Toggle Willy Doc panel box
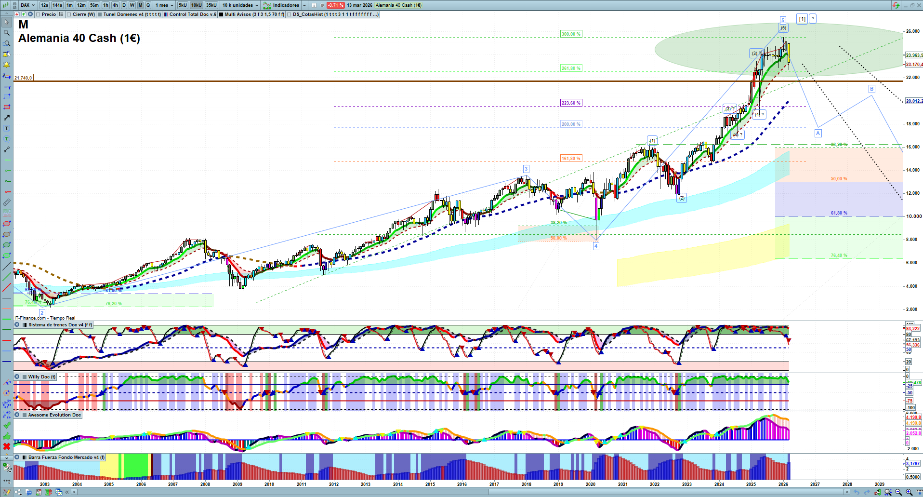The width and height of the screenshot is (923, 497). pyautogui.click(x=25, y=377)
